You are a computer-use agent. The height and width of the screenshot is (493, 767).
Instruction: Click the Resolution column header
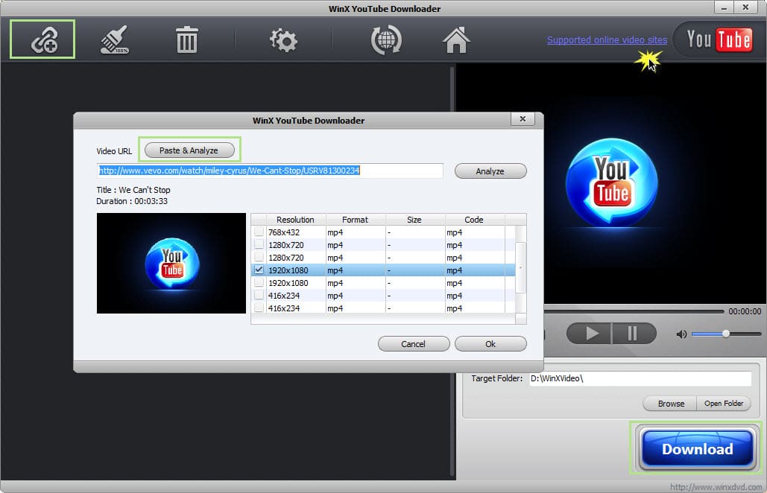click(x=295, y=220)
